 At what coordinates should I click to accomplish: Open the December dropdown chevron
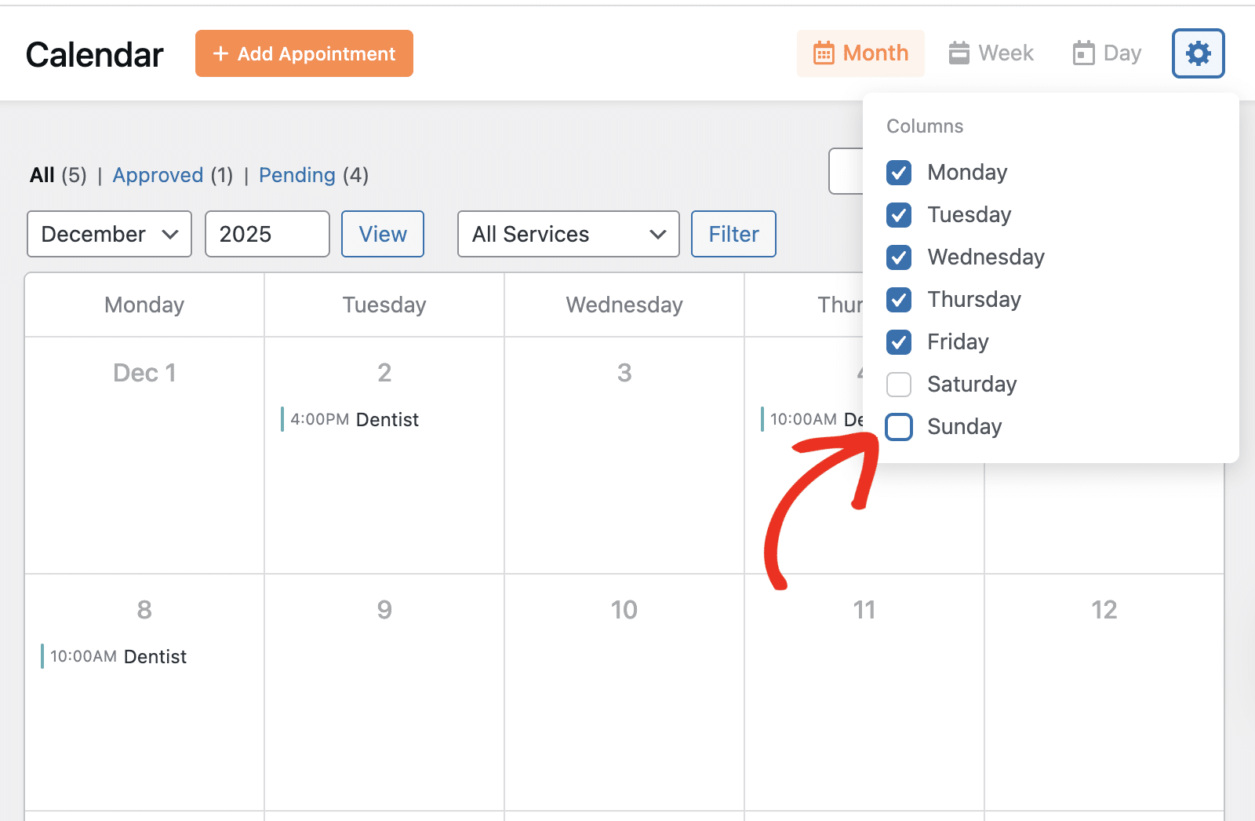click(169, 234)
